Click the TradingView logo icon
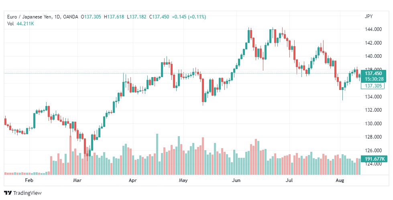Screen dimensions: 393x200 click(x=8, y=193)
